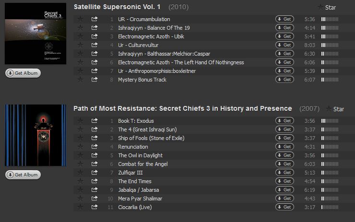Share the track Book T: Exodus
The image size is (355, 222).
[95, 121]
